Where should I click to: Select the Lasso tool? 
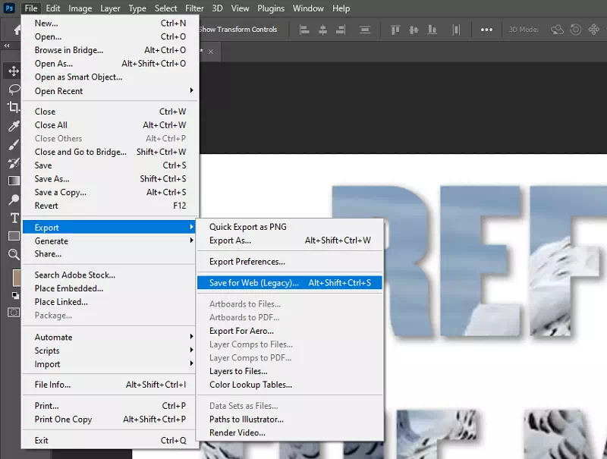(14, 89)
